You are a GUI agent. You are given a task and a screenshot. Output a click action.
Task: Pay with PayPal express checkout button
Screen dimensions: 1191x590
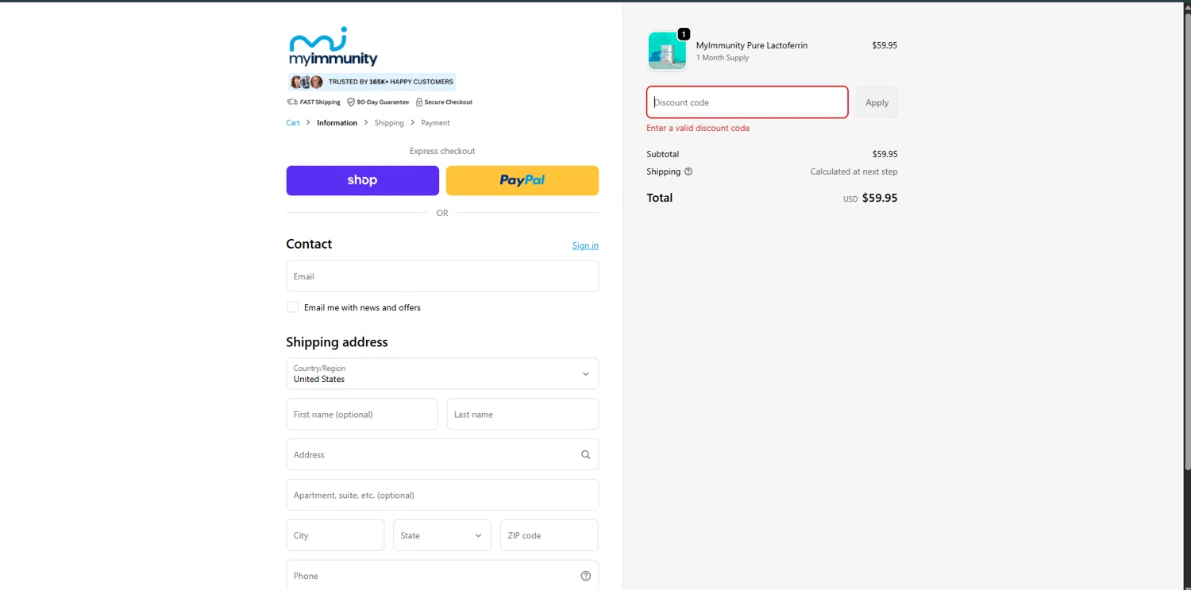click(x=522, y=180)
